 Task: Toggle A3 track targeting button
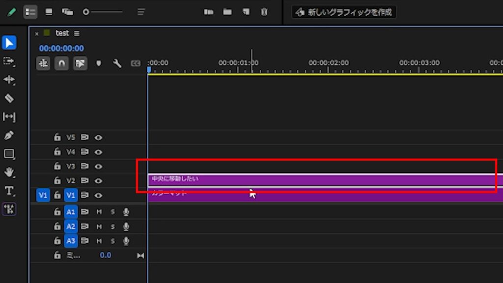[71, 241]
